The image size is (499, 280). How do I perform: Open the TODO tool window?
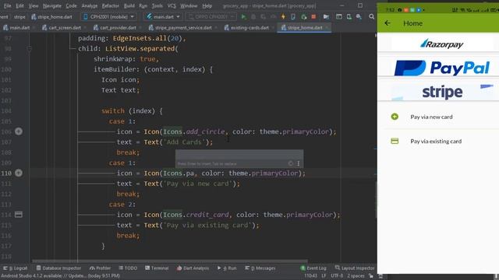pyautogui.click(x=128, y=268)
